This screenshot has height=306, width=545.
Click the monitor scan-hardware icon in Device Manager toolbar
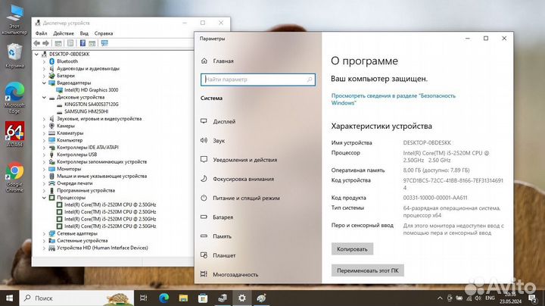(104, 43)
